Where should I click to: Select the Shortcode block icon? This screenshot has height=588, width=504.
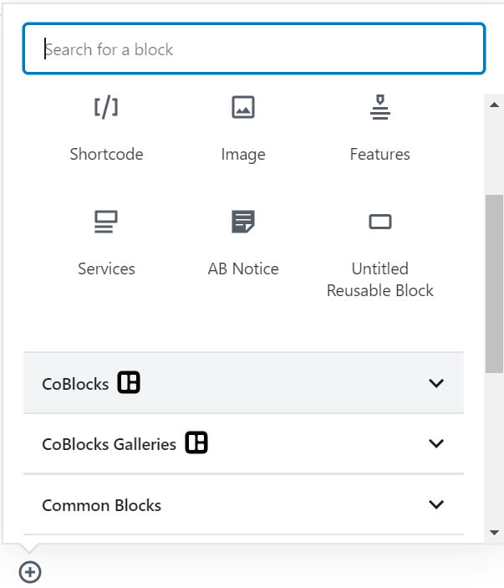point(106,107)
